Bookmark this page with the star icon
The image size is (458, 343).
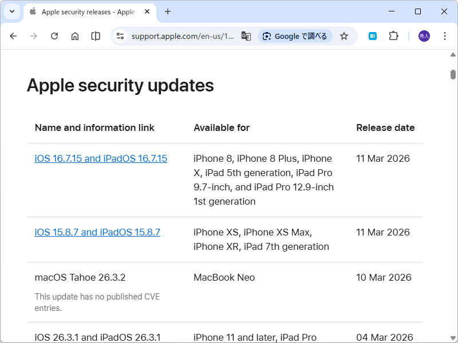[x=343, y=35]
